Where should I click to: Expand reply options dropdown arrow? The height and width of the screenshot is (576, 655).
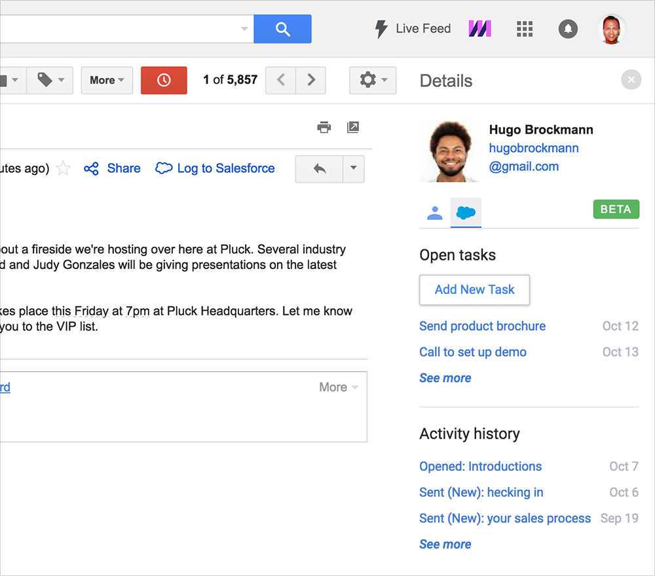pos(354,169)
